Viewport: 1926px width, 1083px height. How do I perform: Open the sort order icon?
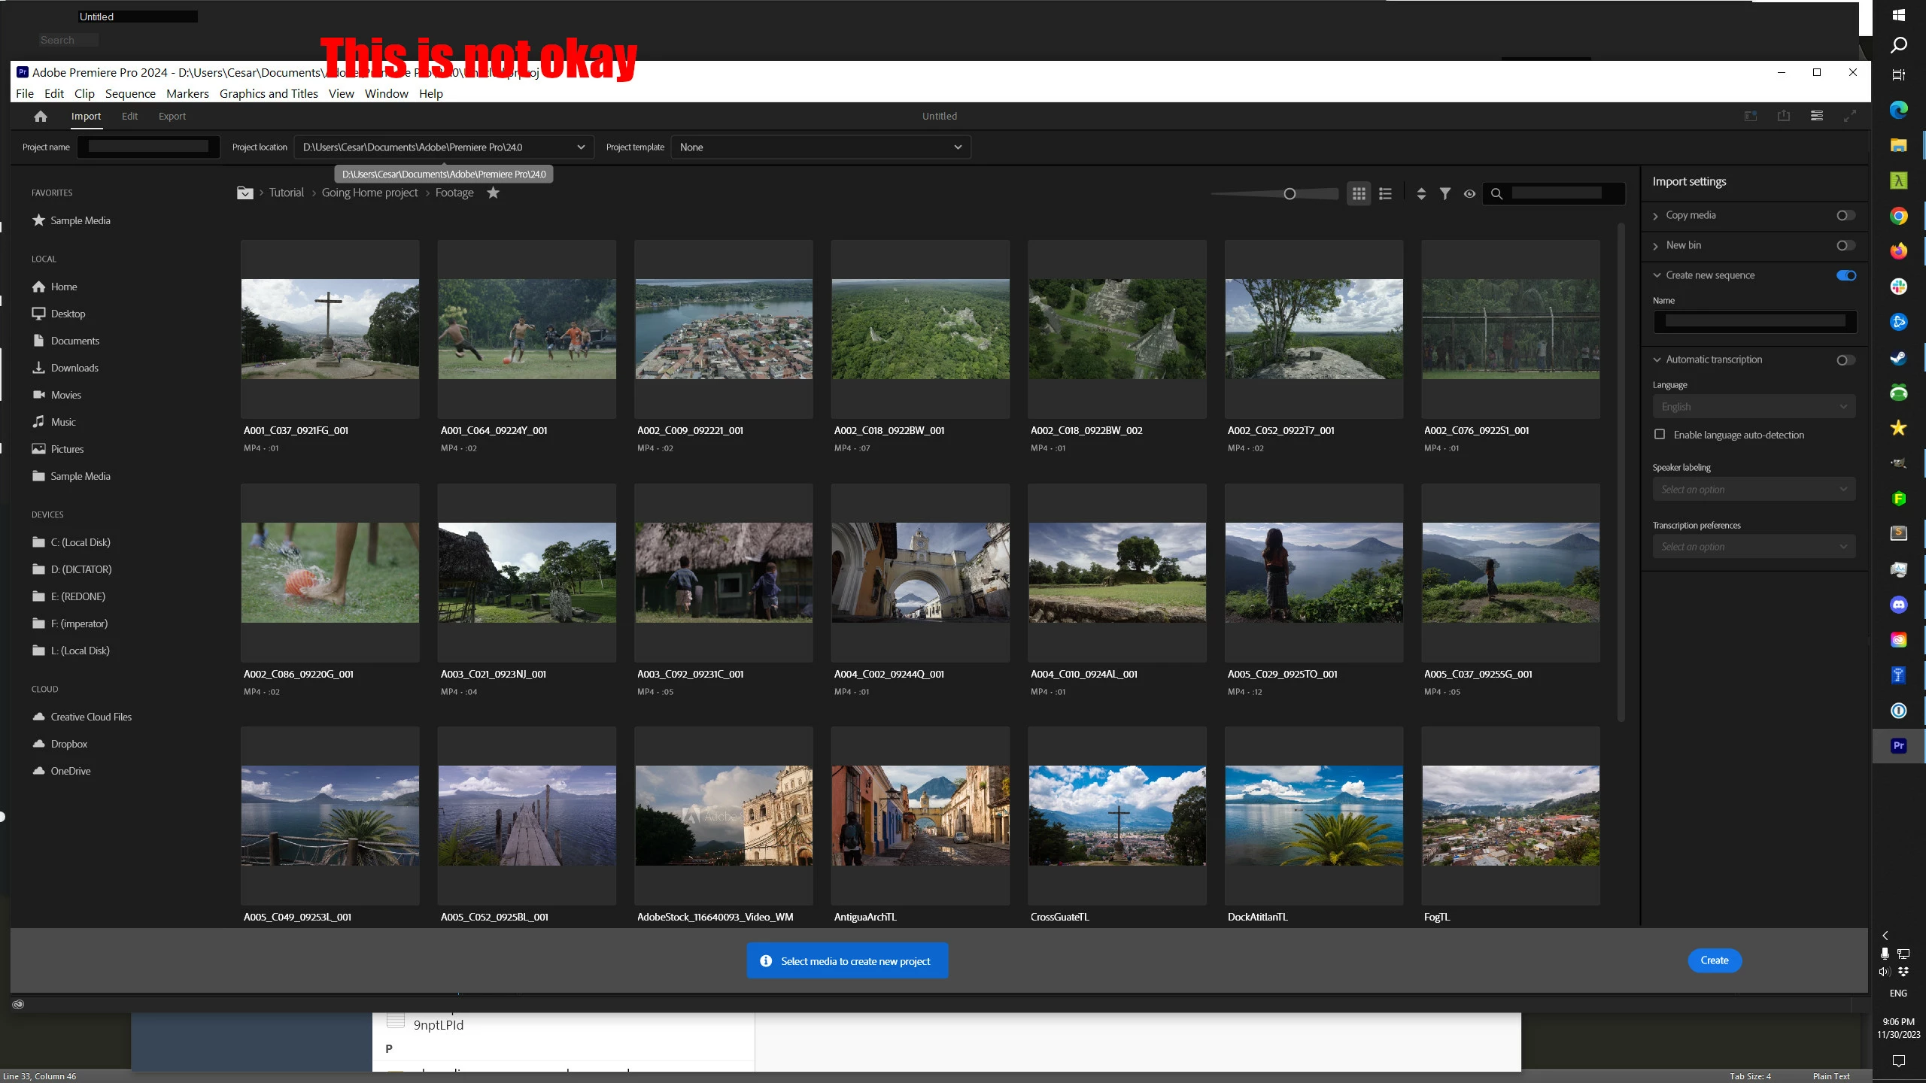click(1421, 194)
